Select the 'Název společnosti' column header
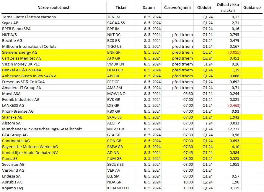The width and height of the screenshot is (264, 192). (54, 8)
